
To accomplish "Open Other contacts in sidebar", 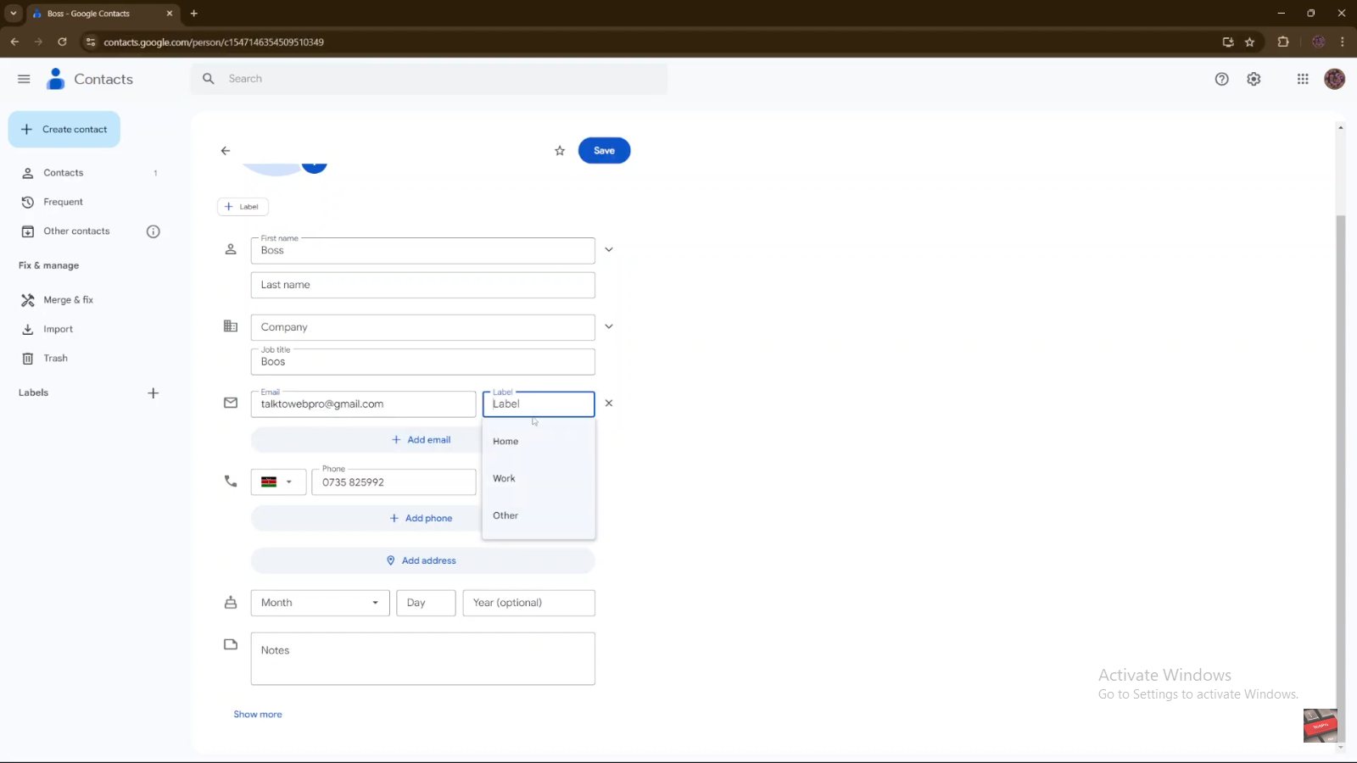I will [76, 231].
